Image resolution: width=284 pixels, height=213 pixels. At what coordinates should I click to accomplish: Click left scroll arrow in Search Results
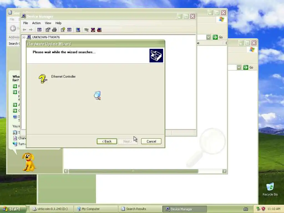click(66, 171)
